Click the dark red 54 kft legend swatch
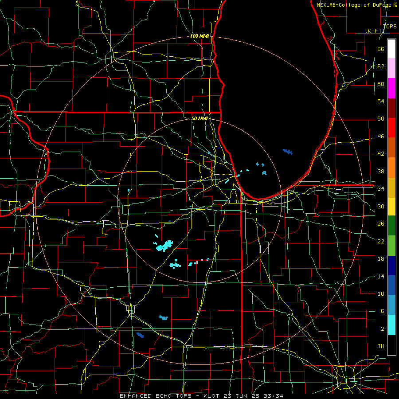 pos(391,108)
